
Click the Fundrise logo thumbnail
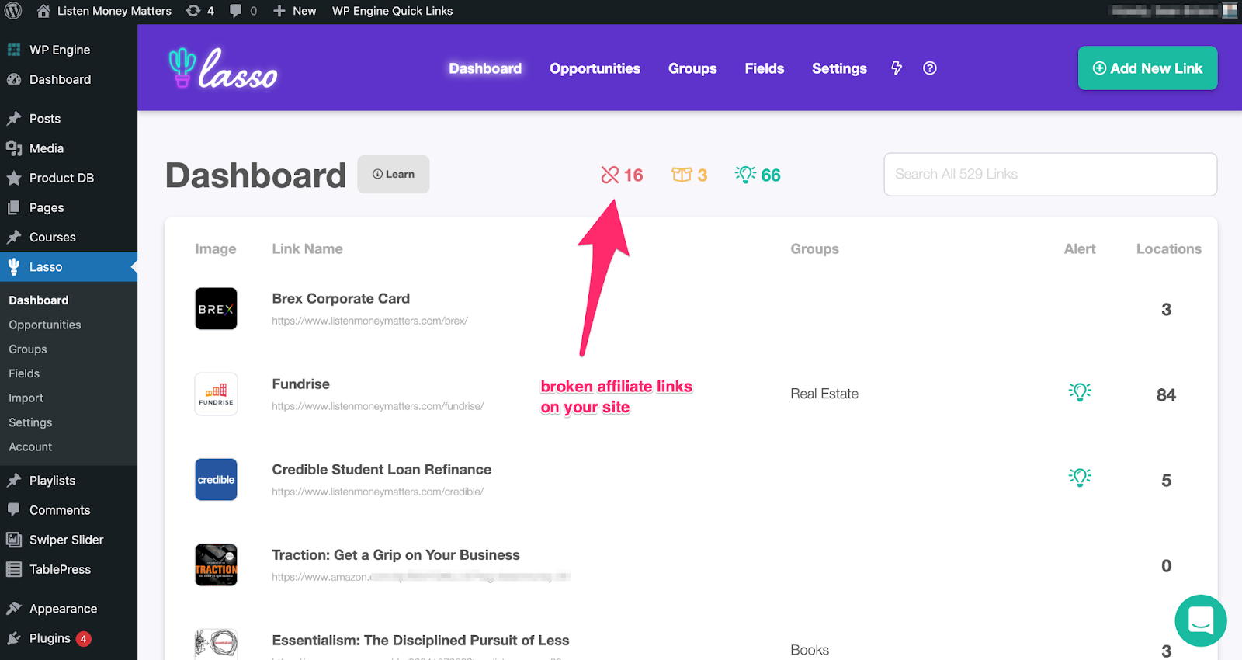pos(216,394)
